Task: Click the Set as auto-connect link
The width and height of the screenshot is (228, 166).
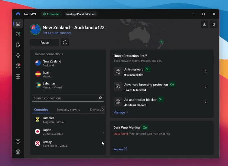Action: click(57, 33)
